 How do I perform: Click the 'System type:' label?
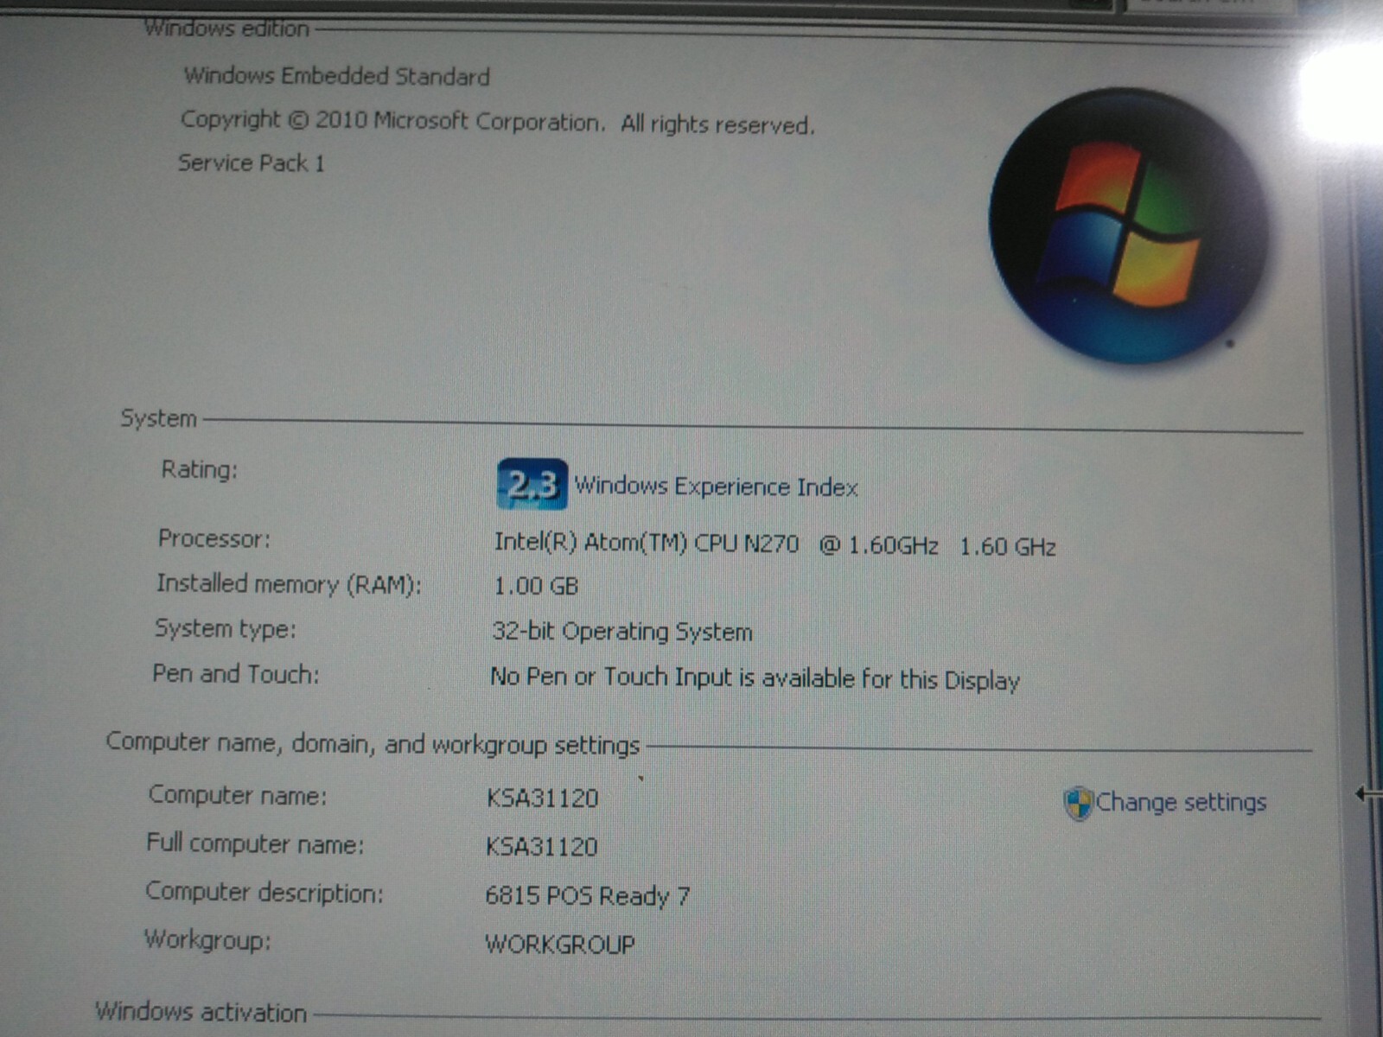(x=225, y=628)
